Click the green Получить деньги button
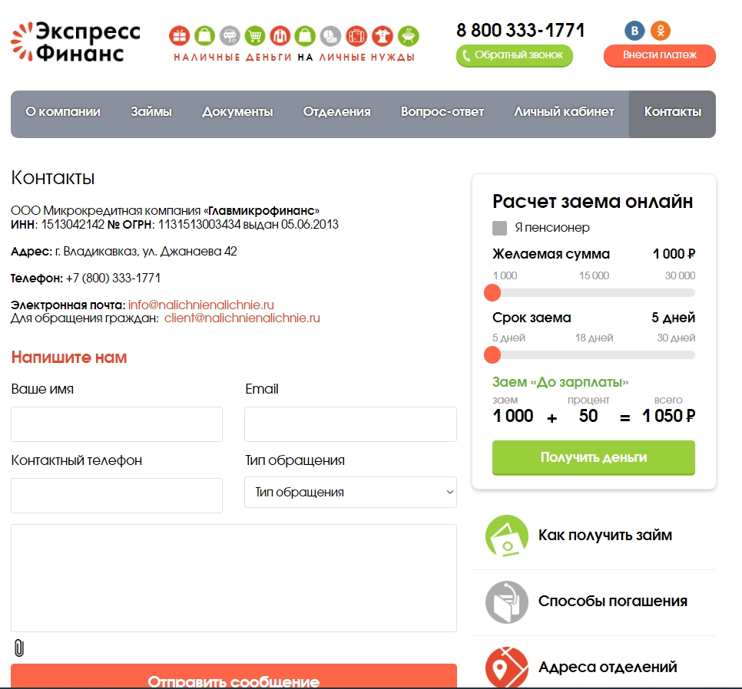742x689 pixels. pyautogui.click(x=594, y=457)
